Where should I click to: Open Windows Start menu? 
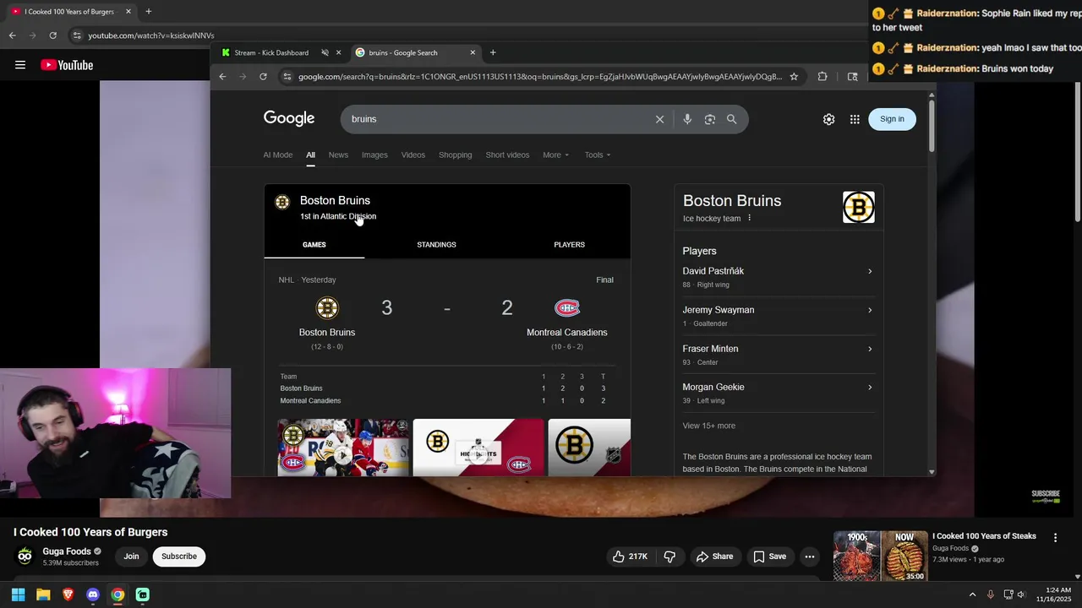point(18,594)
